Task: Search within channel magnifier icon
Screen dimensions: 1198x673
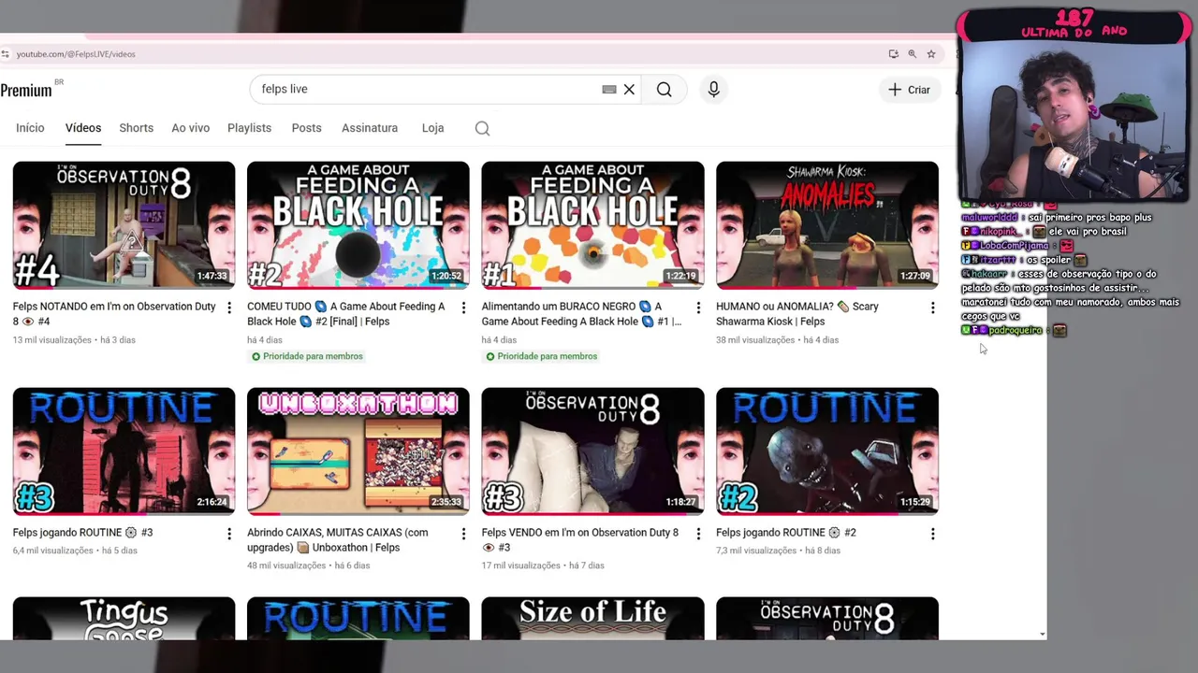Action: coord(482,129)
